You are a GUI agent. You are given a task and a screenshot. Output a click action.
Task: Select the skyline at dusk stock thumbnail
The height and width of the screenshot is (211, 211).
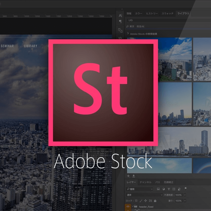coord(175,104)
